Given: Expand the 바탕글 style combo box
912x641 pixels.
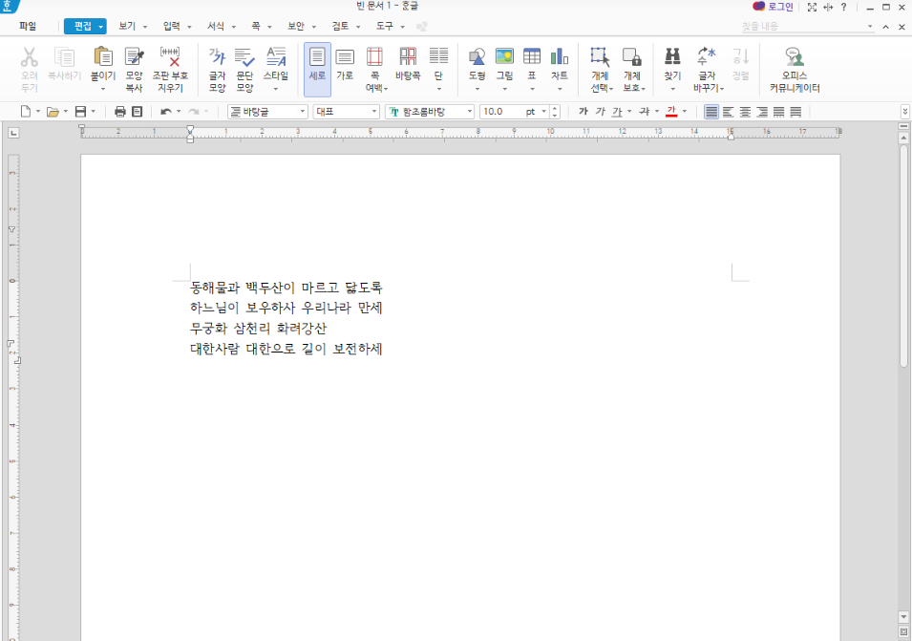Looking at the screenshot, I should [303, 112].
